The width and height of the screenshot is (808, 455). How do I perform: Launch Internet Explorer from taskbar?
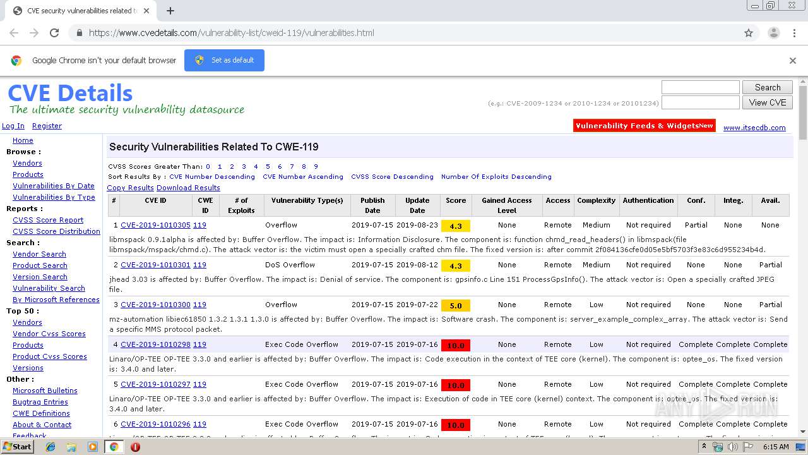(50, 447)
